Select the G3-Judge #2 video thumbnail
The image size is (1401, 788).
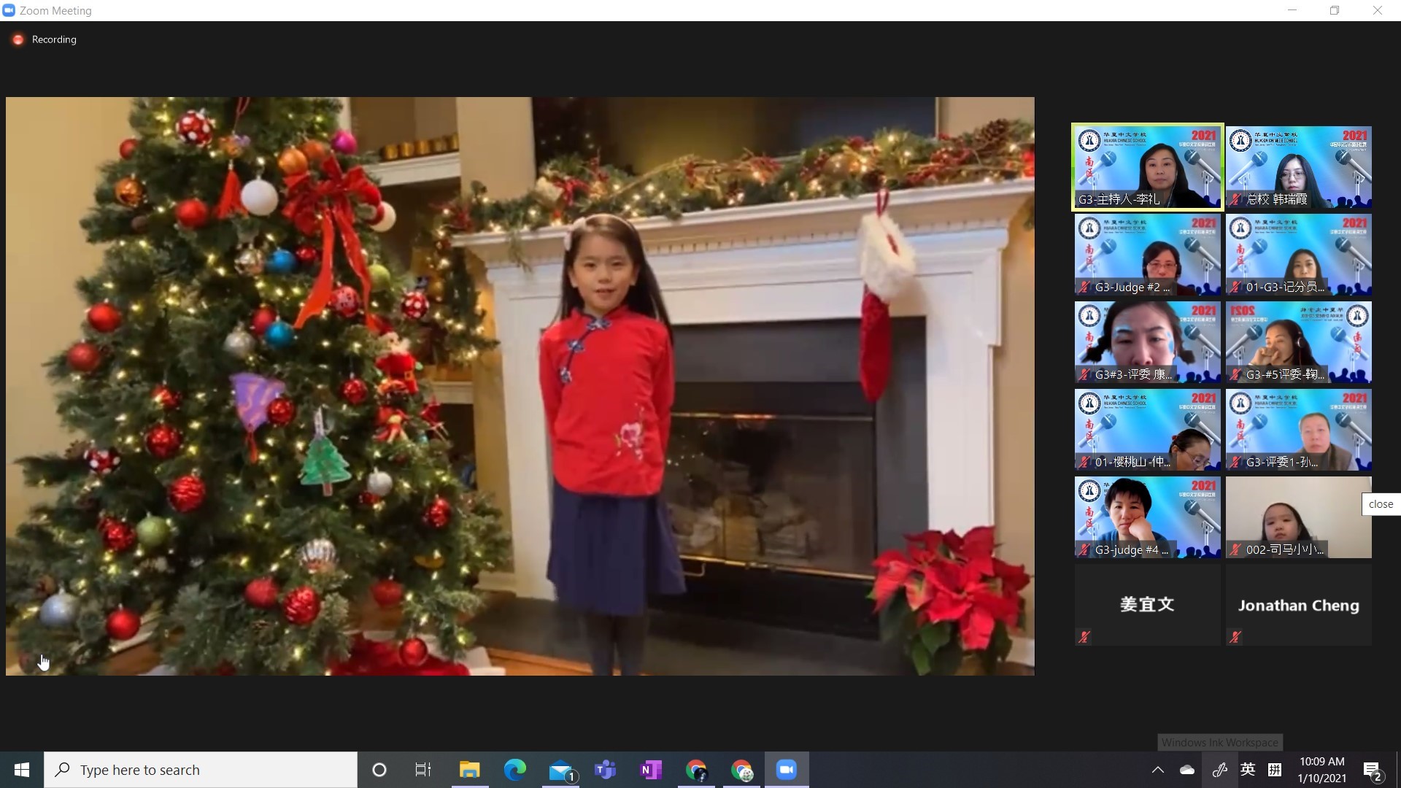(x=1147, y=255)
